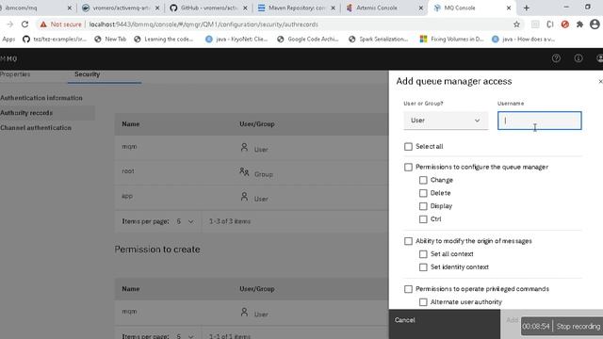Check the Select all checkbox
Viewport: 603px width, 339px height.
click(x=408, y=147)
